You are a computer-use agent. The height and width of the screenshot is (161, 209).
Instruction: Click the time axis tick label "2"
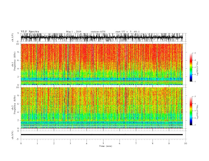(54, 143)
